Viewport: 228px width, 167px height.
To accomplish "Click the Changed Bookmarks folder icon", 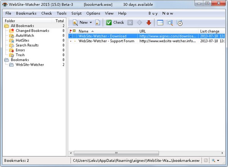I will [11, 31].
